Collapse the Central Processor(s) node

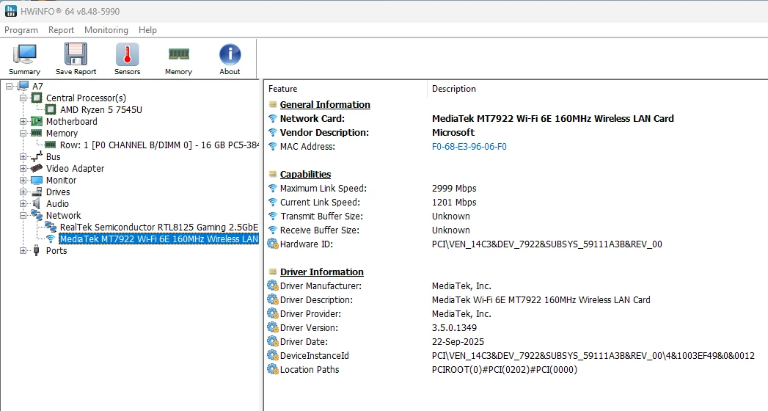[x=23, y=98]
